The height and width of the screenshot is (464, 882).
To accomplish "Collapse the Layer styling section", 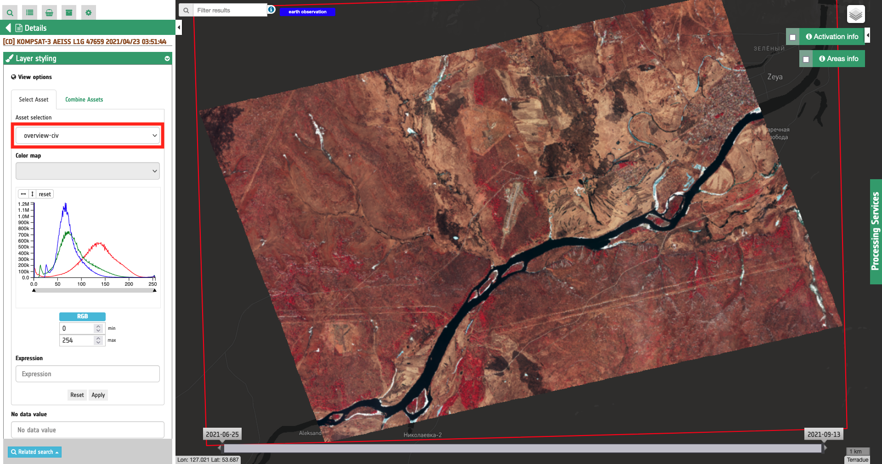I will click(x=167, y=58).
